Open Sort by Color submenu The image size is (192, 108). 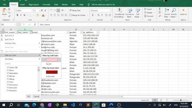pos(21,43)
